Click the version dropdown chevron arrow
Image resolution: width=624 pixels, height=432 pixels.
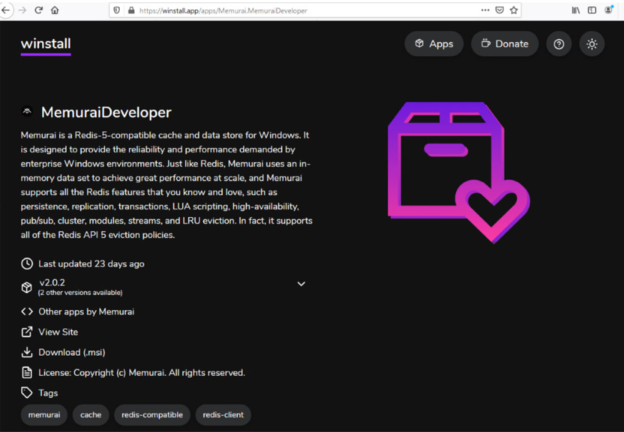pyautogui.click(x=301, y=284)
